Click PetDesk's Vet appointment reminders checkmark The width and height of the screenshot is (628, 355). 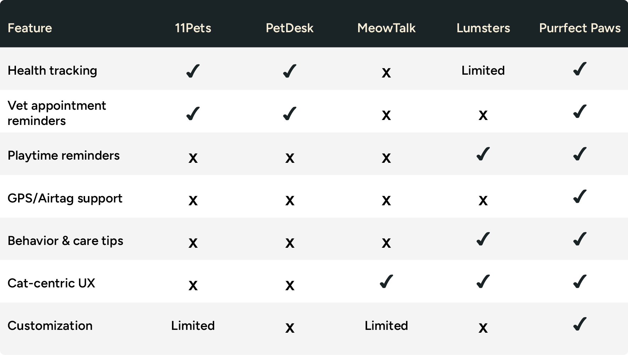(x=290, y=113)
